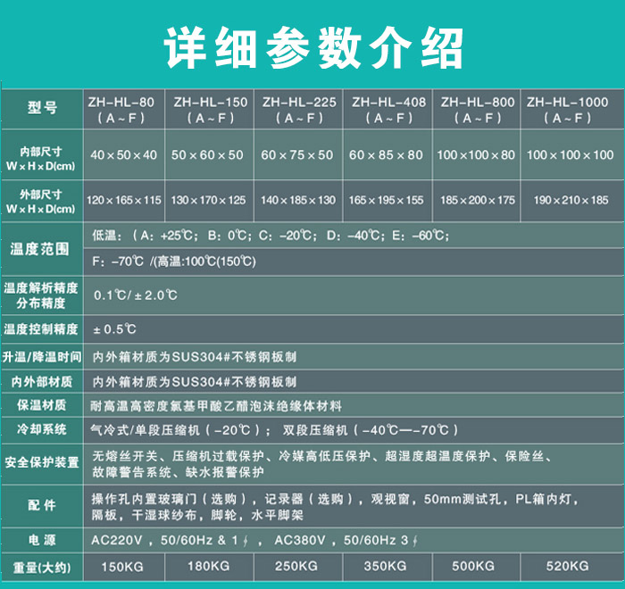Click the 配件 row label

point(41,505)
